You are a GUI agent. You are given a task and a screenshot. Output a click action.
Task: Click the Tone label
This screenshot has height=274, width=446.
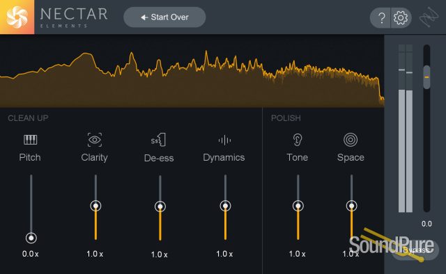pos(298,157)
